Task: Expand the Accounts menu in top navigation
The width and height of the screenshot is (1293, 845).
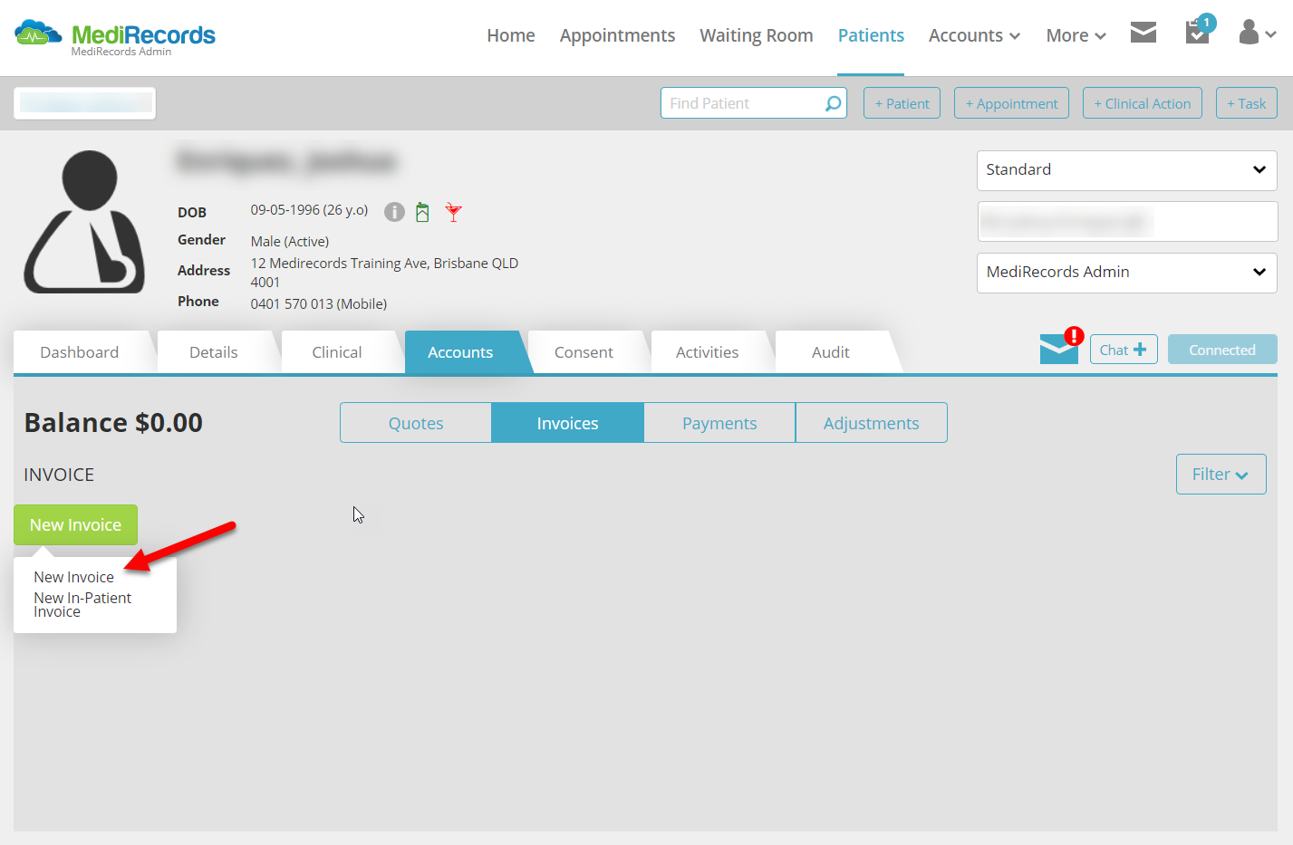Action: [974, 35]
